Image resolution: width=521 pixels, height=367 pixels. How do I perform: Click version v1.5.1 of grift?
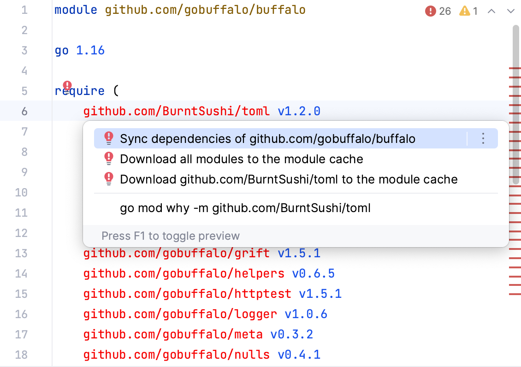299,254
